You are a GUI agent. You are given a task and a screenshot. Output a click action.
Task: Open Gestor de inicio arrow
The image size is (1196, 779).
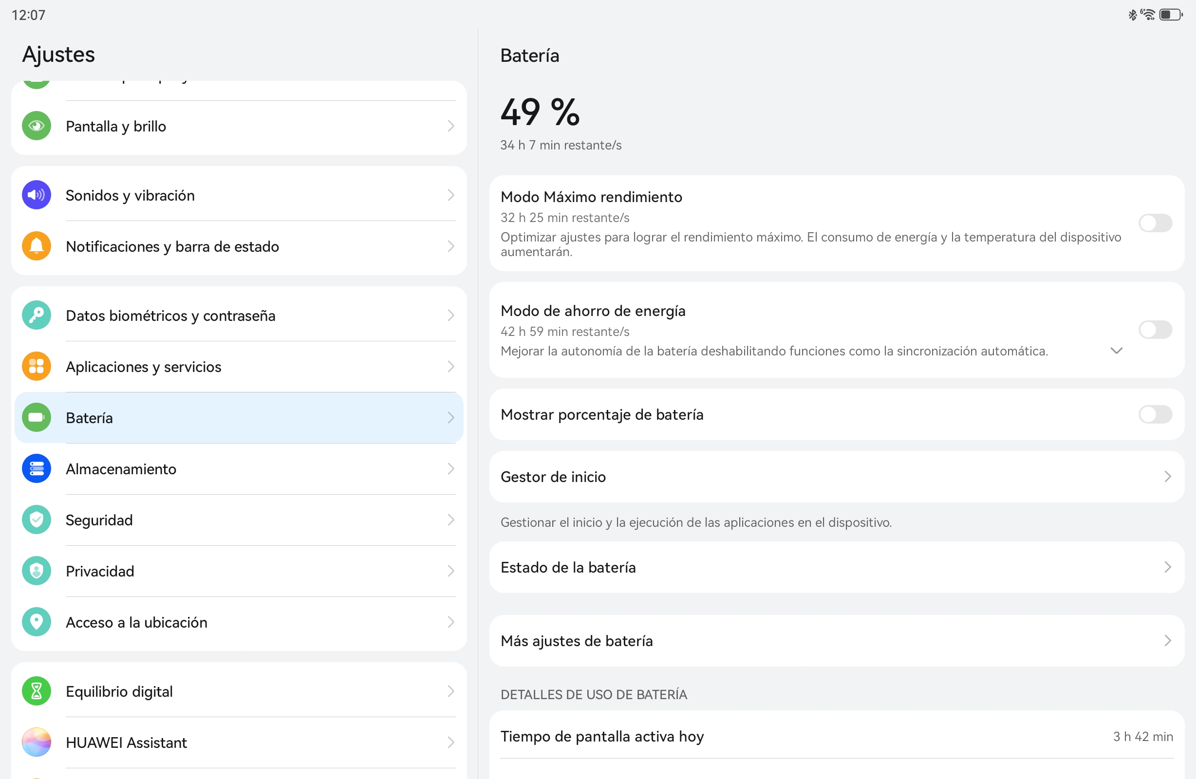(x=1167, y=477)
